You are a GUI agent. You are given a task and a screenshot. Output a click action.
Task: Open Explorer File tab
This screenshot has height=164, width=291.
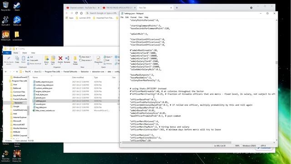point(7,53)
